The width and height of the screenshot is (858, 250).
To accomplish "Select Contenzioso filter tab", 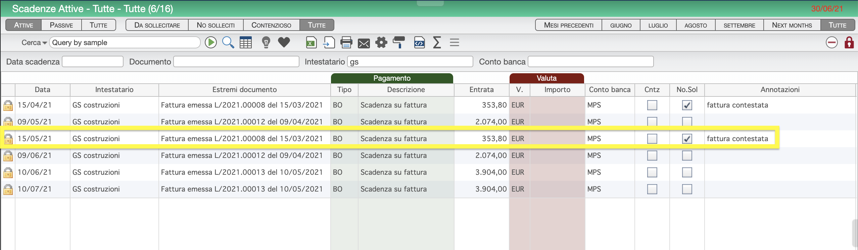I will (271, 25).
